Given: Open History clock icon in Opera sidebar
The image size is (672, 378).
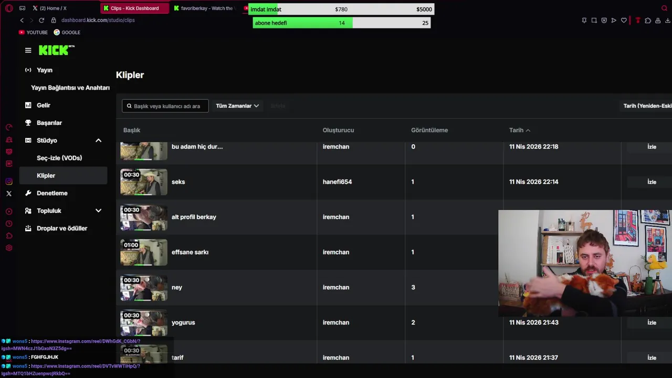Looking at the screenshot, I should (9, 224).
